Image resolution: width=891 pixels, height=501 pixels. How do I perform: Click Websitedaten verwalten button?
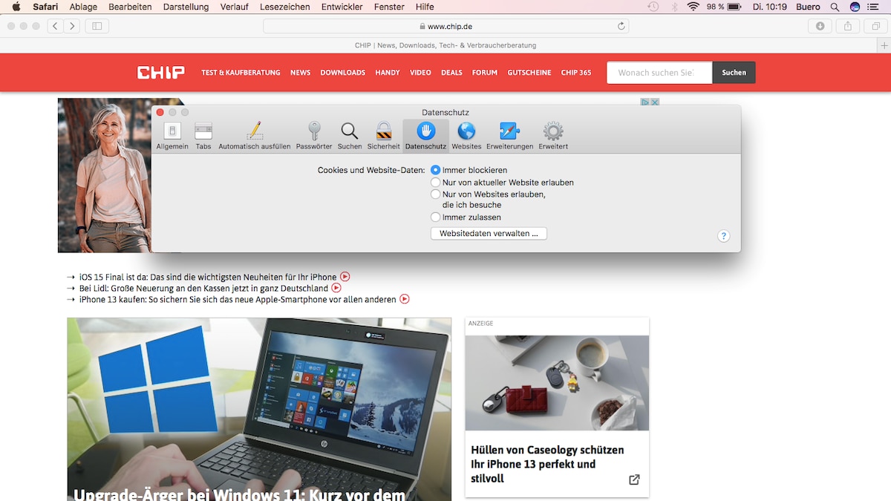pyautogui.click(x=489, y=233)
